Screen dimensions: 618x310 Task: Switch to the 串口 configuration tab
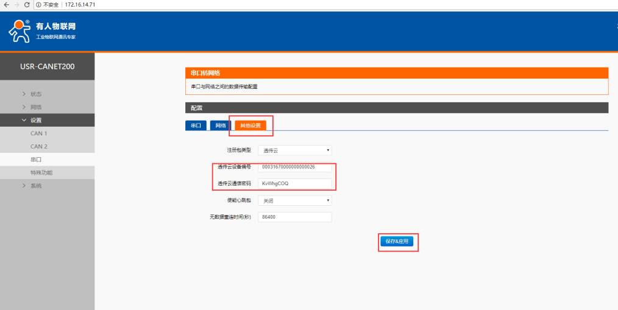click(196, 125)
